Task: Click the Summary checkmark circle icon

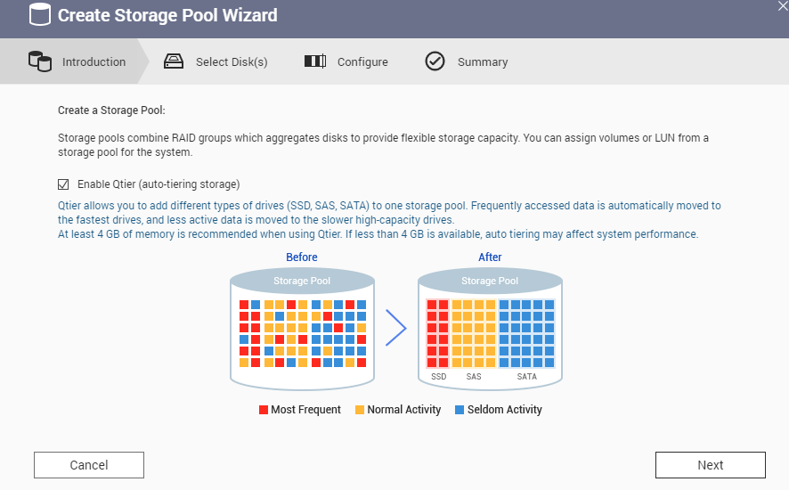Action: pos(435,61)
